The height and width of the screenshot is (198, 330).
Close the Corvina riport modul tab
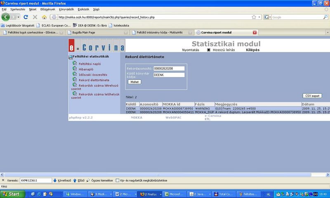[255, 32]
